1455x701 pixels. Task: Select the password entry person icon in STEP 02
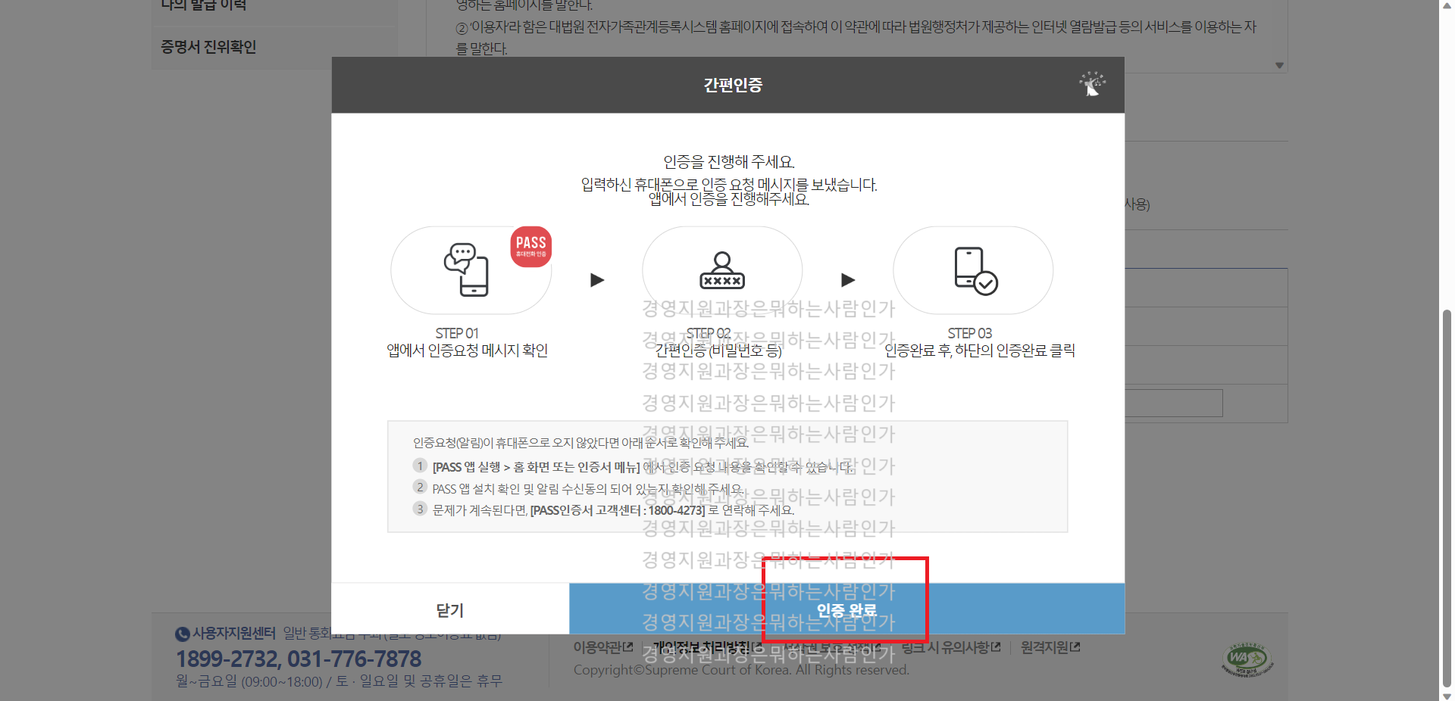[721, 269]
